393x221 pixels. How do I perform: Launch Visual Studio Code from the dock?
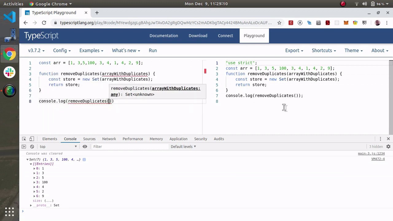tap(10, 17)
